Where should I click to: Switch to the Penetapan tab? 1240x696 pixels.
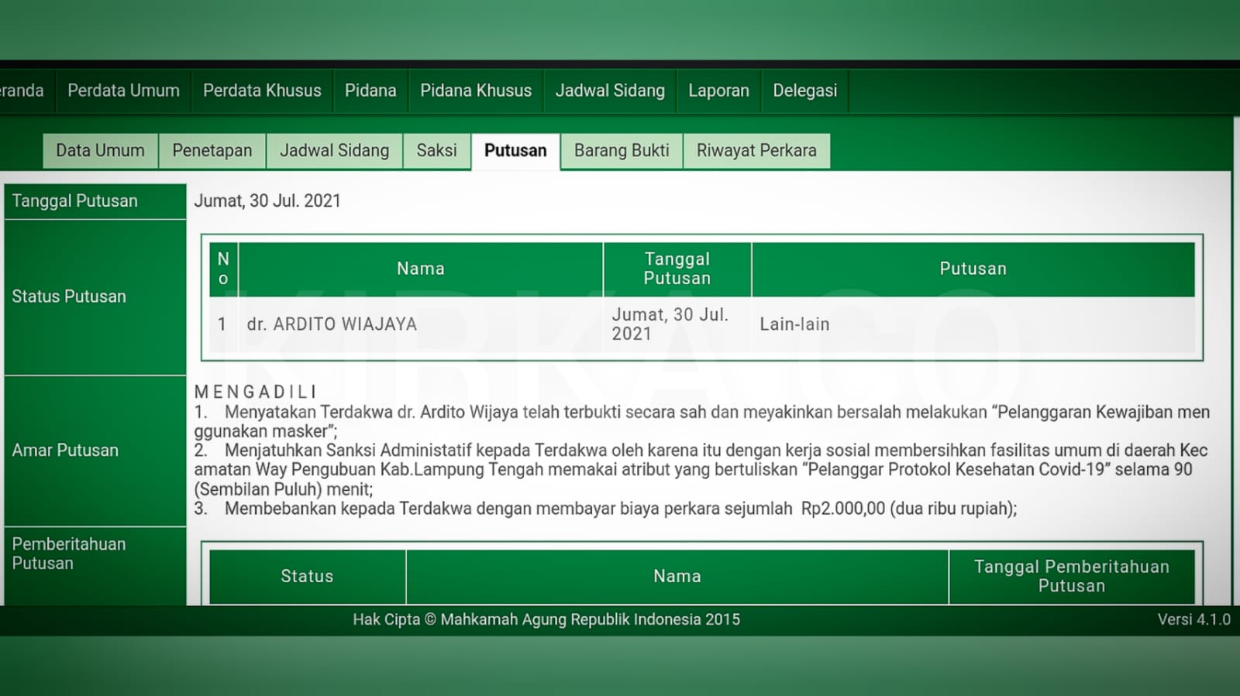[x=212, y=150]
